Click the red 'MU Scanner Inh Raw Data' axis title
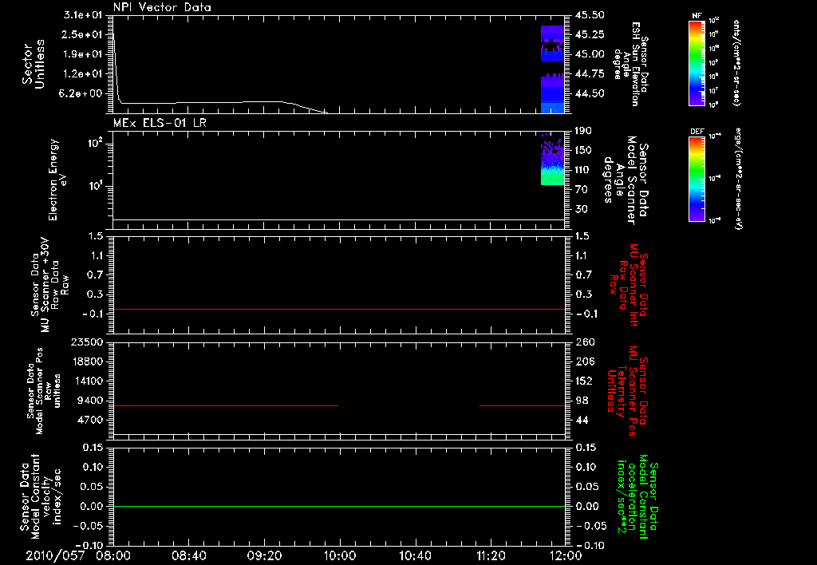This screenshot has height=565, width=817. tap(629, 285)
